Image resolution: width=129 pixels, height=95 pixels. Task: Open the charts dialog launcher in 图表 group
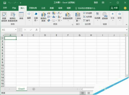point(72,25)
